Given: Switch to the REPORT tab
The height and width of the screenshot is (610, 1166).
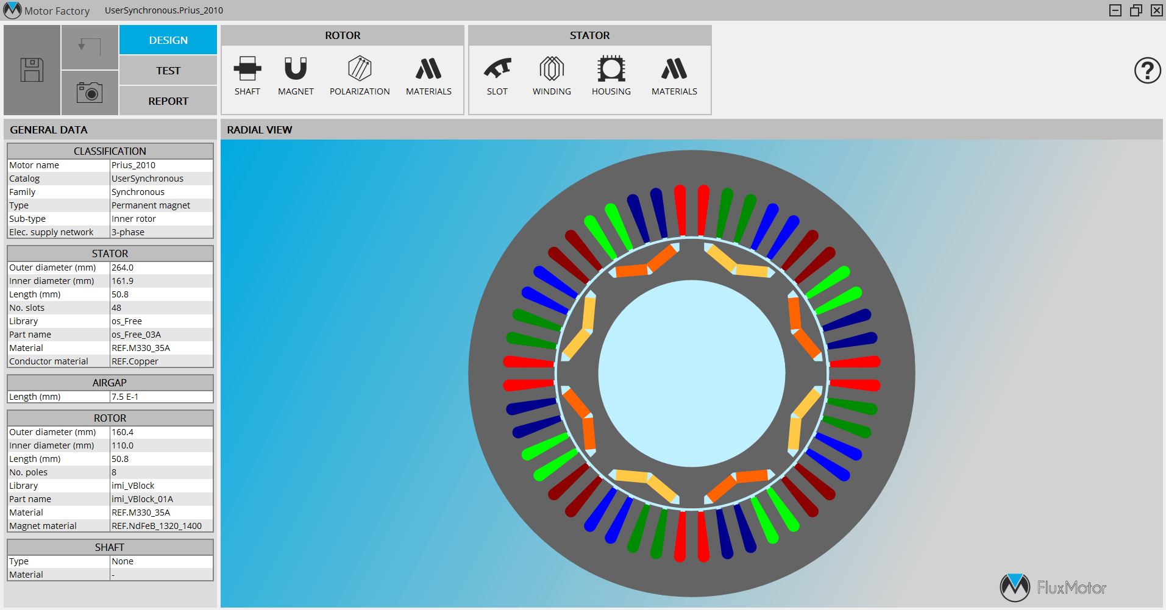Looking at the screenshot, I should 167,101.
